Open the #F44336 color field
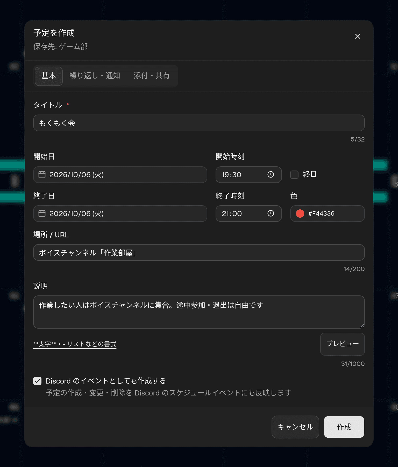 pyautogui.click(x=328, y=214)
